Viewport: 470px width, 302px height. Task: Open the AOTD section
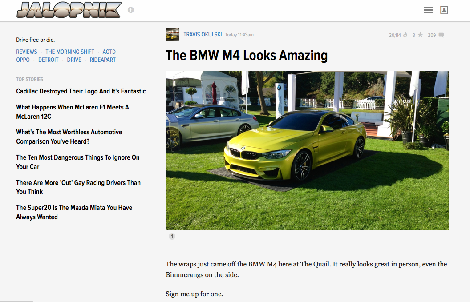(x=109, y=52)
